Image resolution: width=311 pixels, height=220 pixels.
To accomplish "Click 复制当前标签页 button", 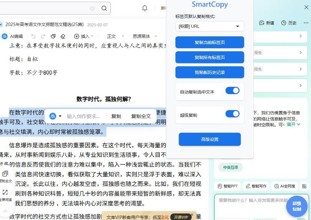I will click(x=210, y=42).
